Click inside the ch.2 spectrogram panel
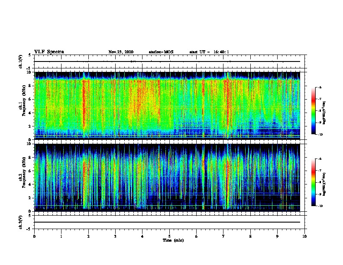 point(167,178)
